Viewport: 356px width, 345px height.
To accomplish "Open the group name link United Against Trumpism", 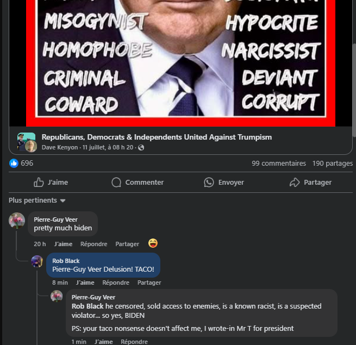I will 157,137.
